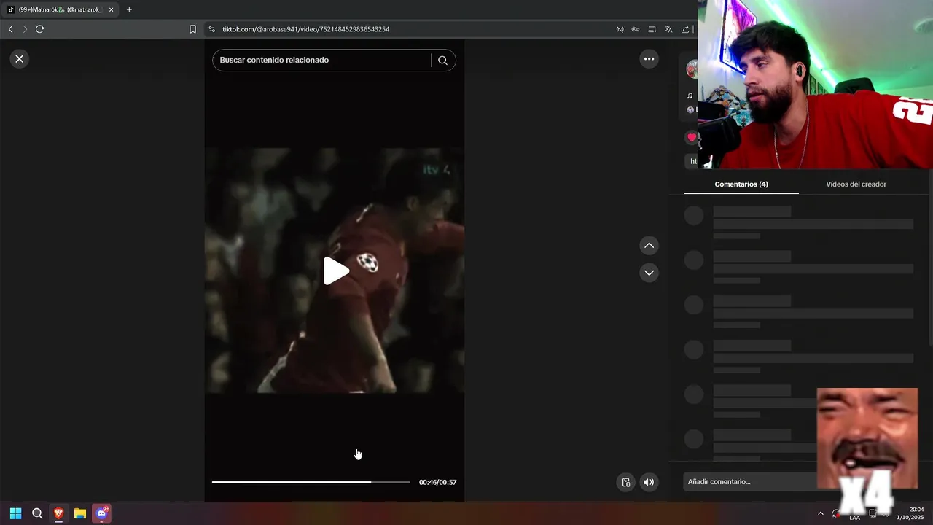Play the paused video
Screen dimensions: 933x525
pyautogui.click(x=336, y=271)
